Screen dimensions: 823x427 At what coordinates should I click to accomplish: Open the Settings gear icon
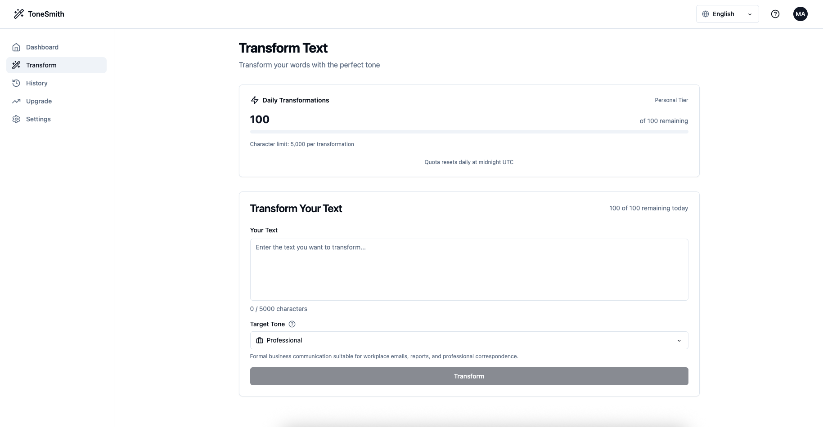click(x=16, y=119)
